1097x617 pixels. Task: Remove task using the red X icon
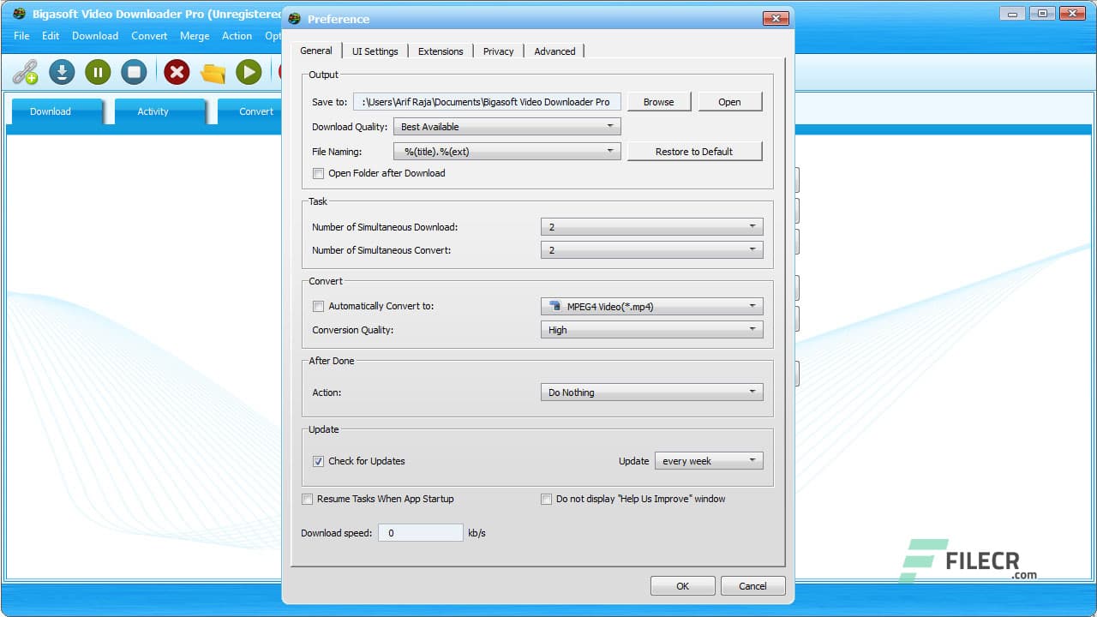[x=177, y=72]
